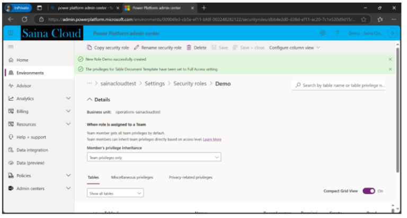This screenshot has height=218, width=407.
Task: Open the Learn More link
Action: click(x=212, y=140)
